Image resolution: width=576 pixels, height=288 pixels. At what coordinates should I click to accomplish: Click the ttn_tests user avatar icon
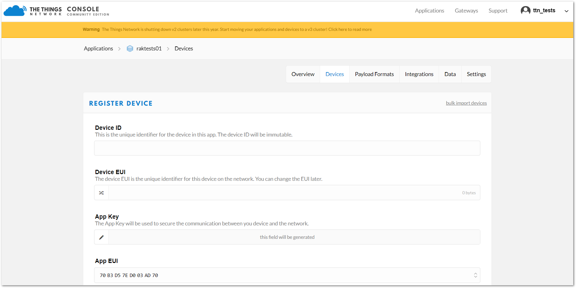pyautogui.click(x=525, y=10)
